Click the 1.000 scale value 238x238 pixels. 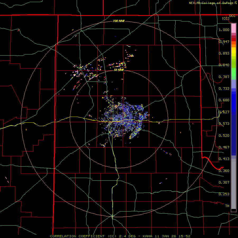[x=224, y=30]
